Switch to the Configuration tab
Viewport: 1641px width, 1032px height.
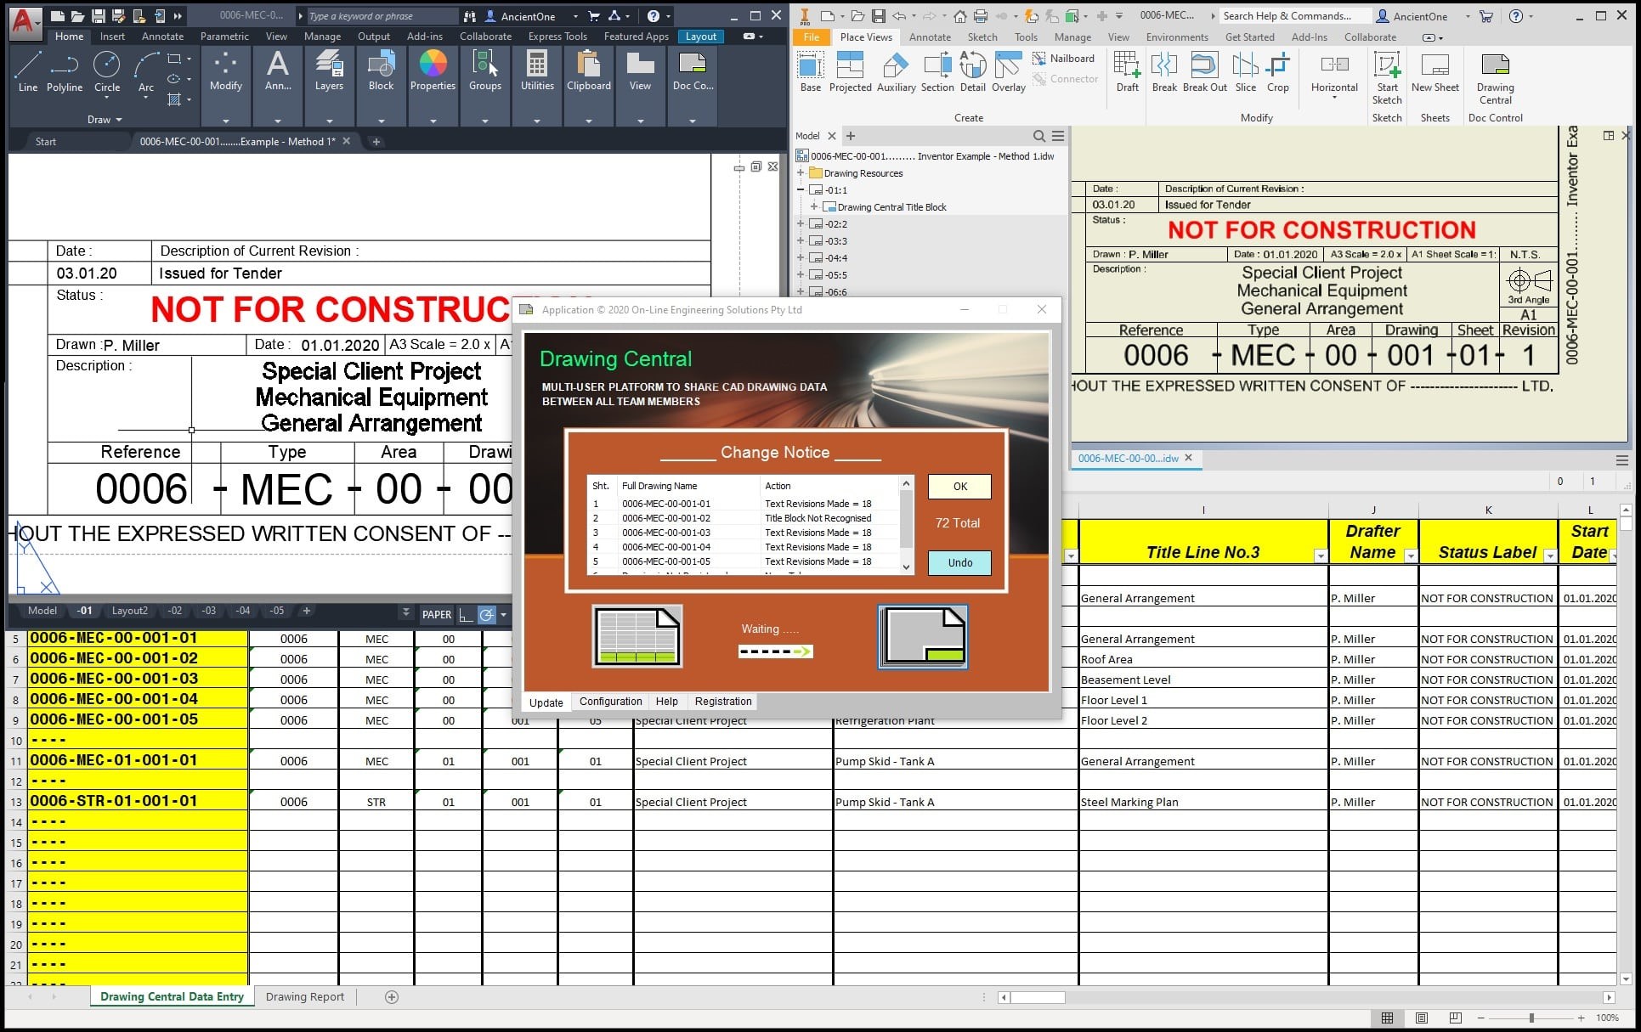(x=610, y=702)
